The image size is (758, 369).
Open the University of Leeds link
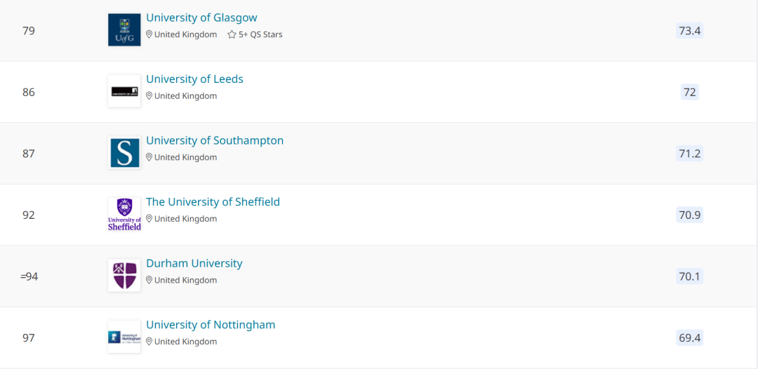[x=195, y=79]
